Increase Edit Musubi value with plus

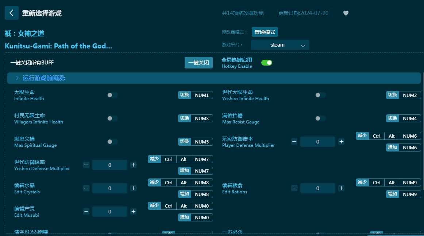click(133, 212)
